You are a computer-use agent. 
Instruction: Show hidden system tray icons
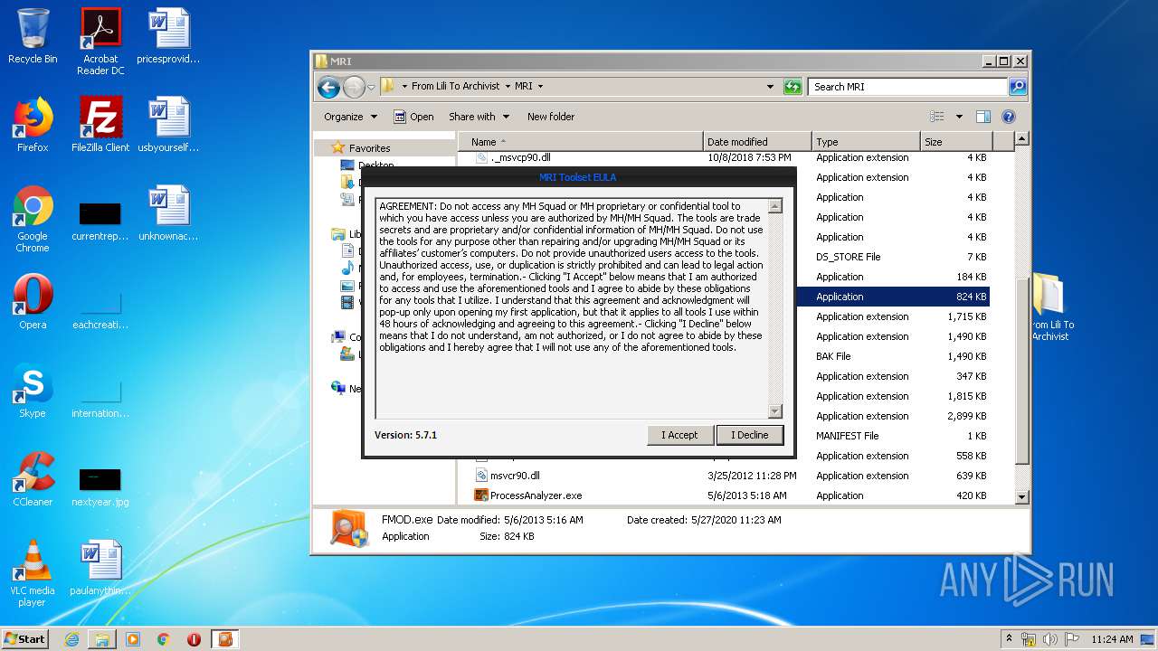[x=1009, y=639]
